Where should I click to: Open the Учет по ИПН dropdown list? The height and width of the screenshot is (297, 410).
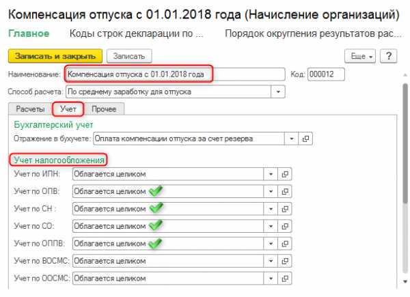point(272,173)
